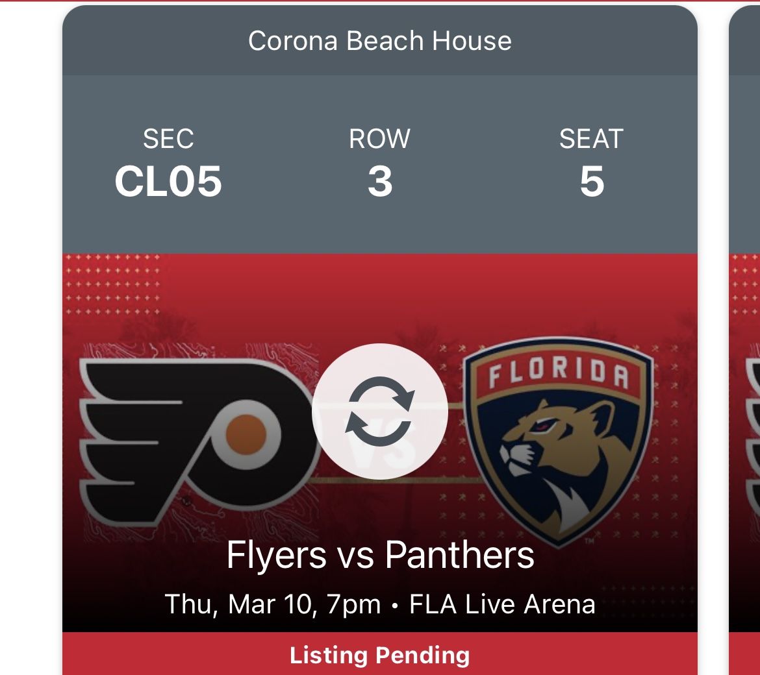Viewport: 760px width, 675px height.
Task: Tap the ROW label
Action: (x=380, y=138)
